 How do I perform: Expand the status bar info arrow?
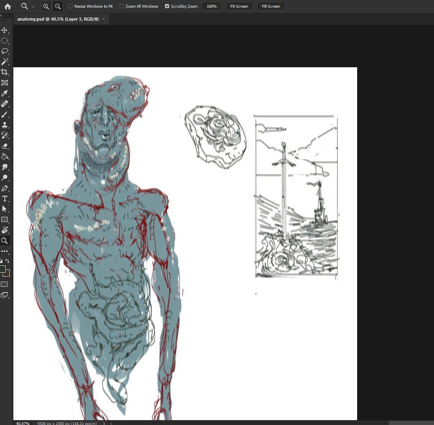click(x=104, y=423)
